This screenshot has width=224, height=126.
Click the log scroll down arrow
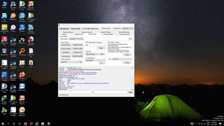point(132,90)
